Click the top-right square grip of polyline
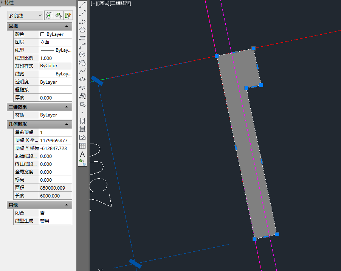The image size is (341, 271). point(253,48)
